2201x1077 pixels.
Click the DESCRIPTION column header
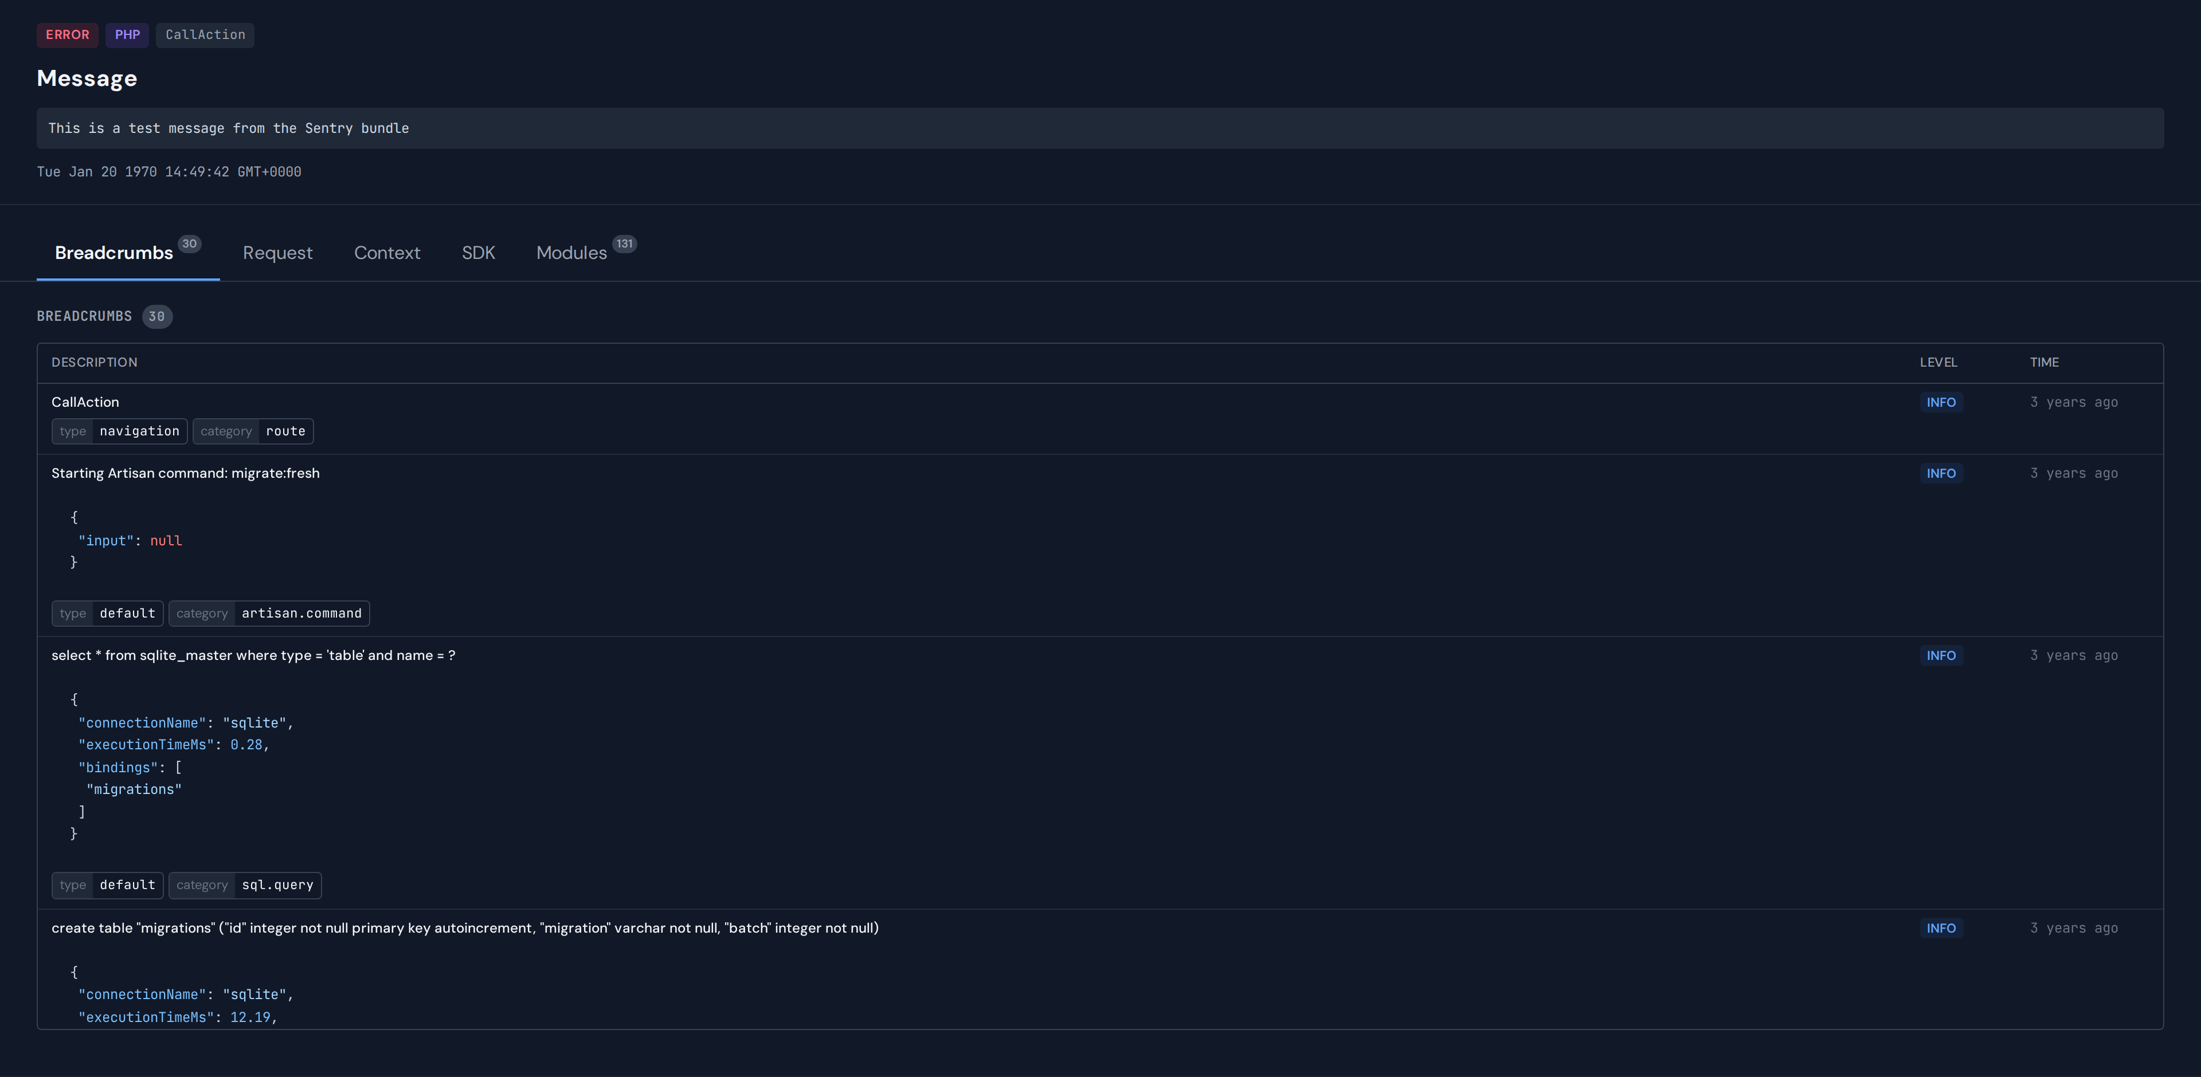94,362
